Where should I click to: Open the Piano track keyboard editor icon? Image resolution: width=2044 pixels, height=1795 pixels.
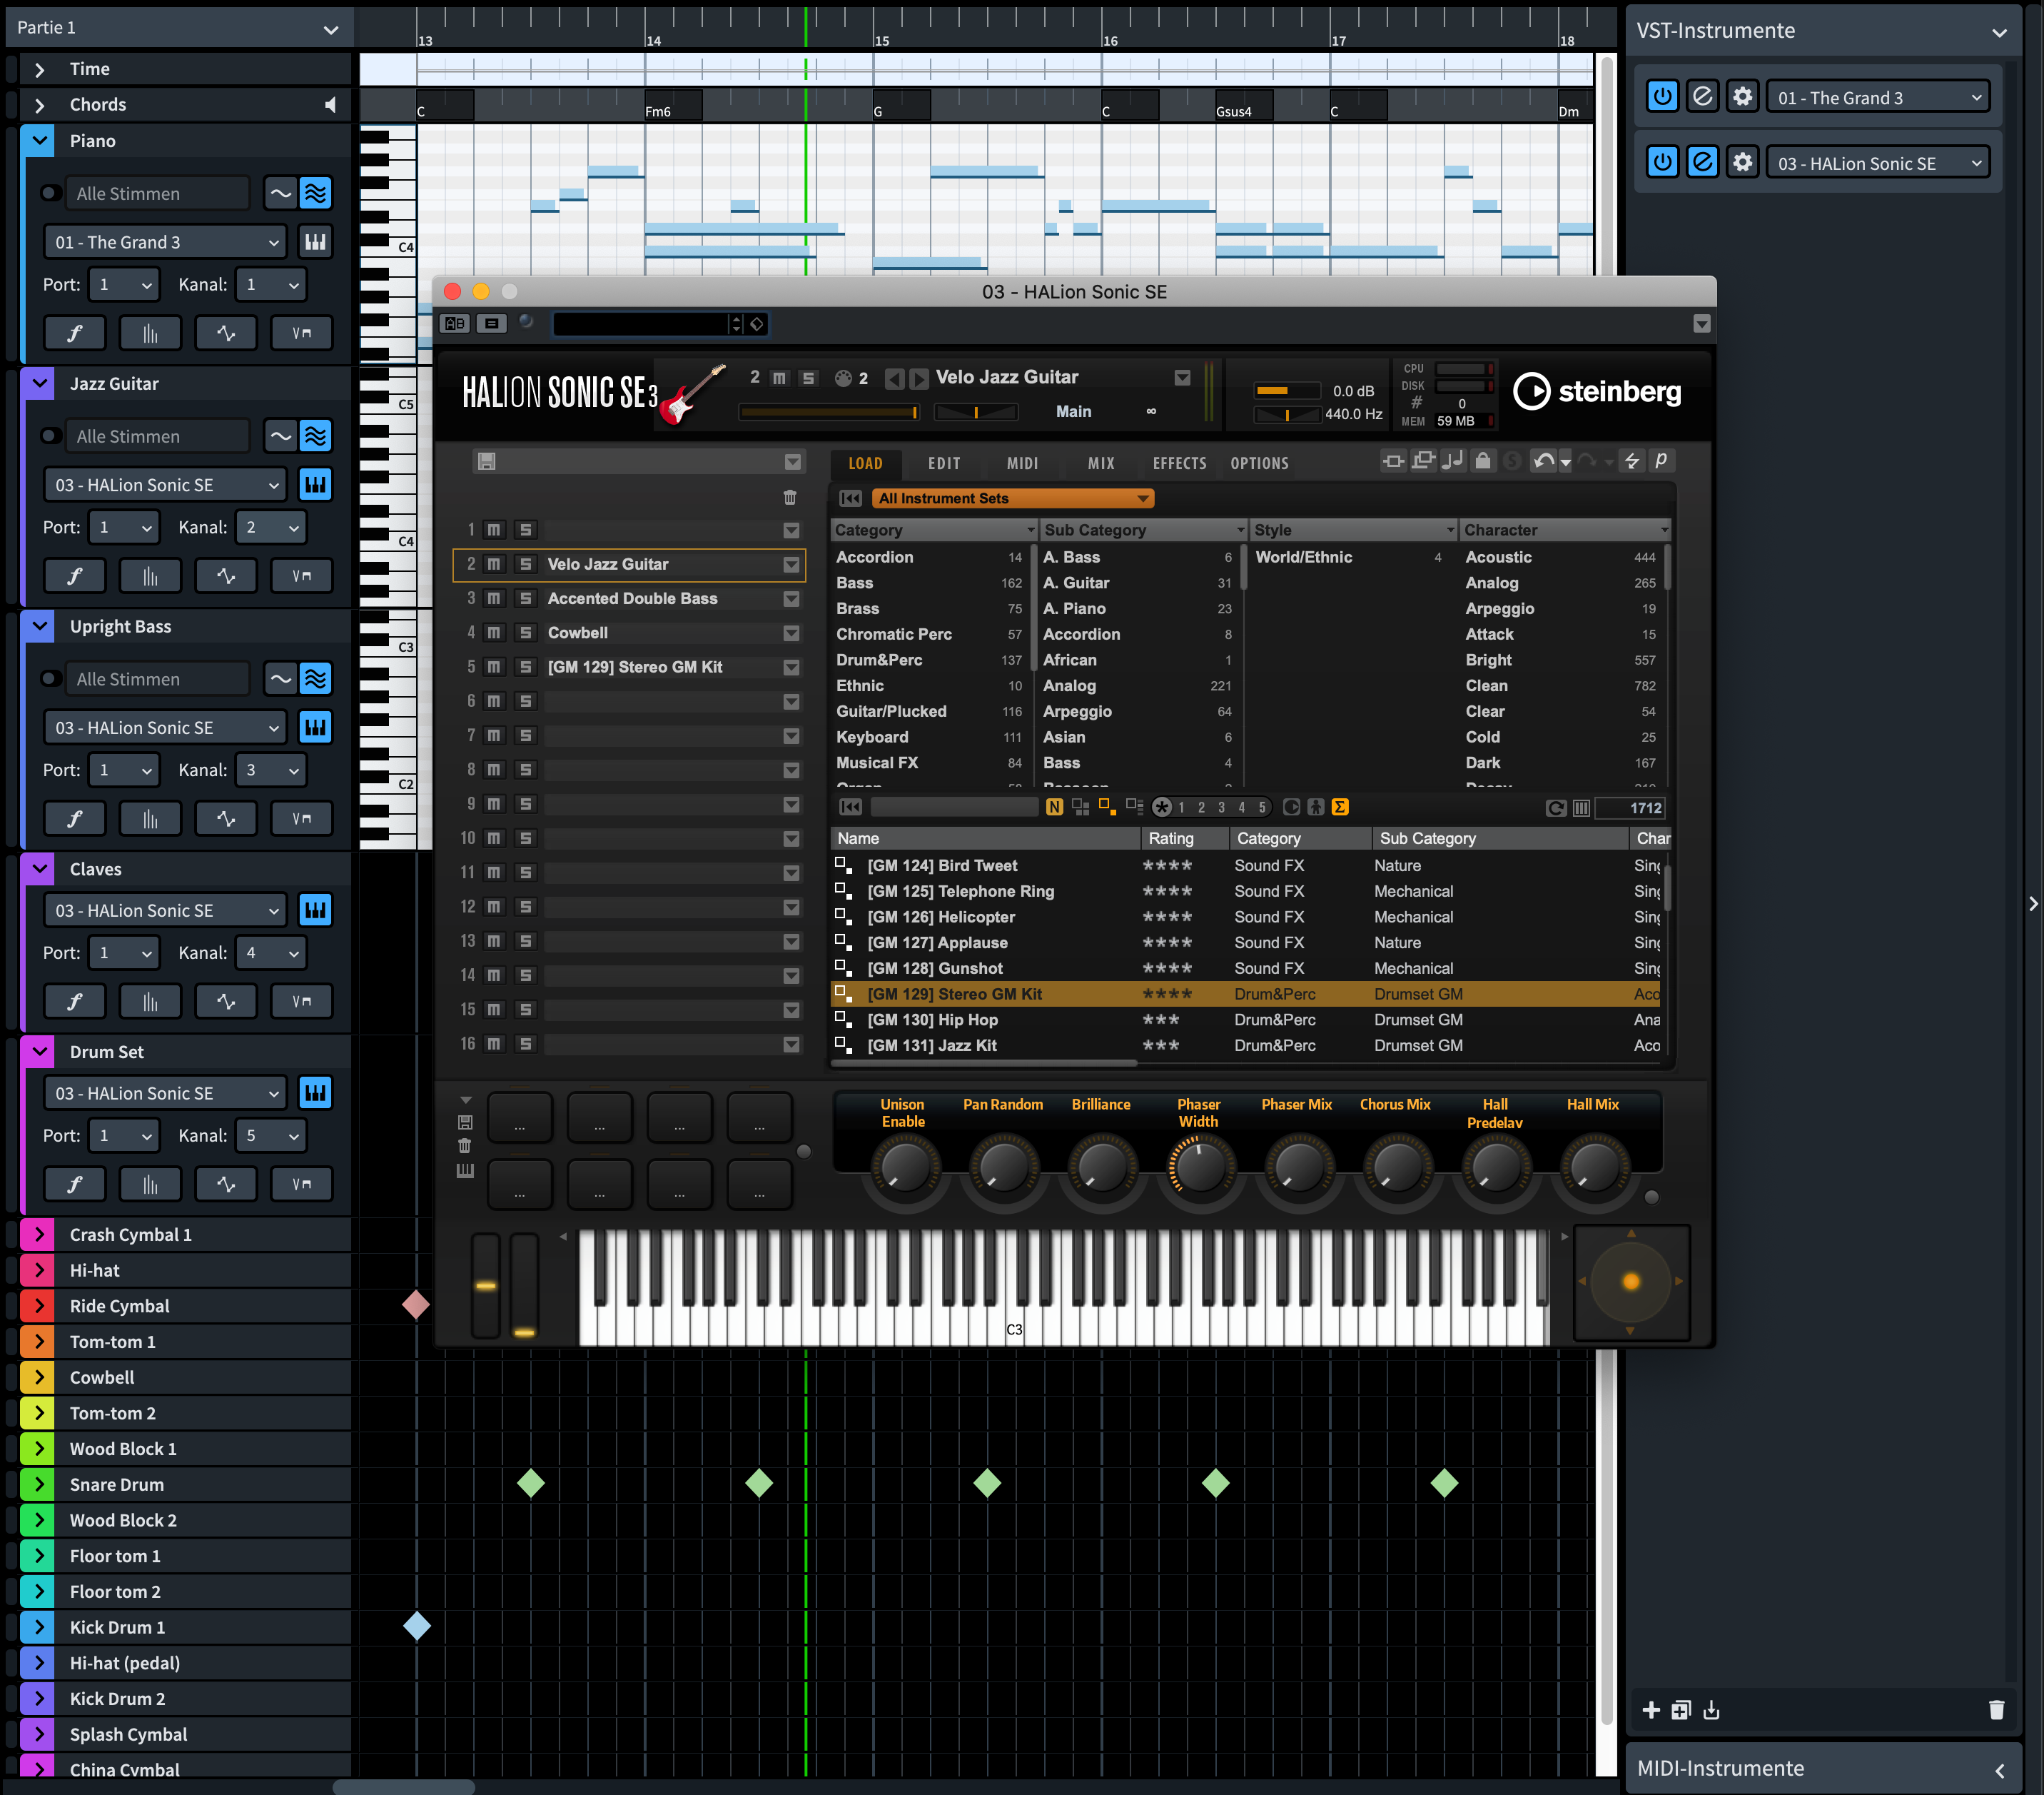pos(315,242)
